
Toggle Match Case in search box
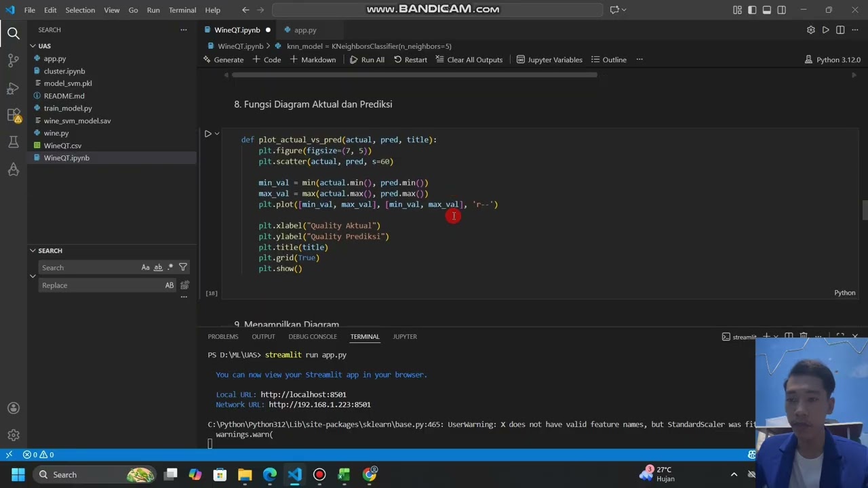point(145,268)
